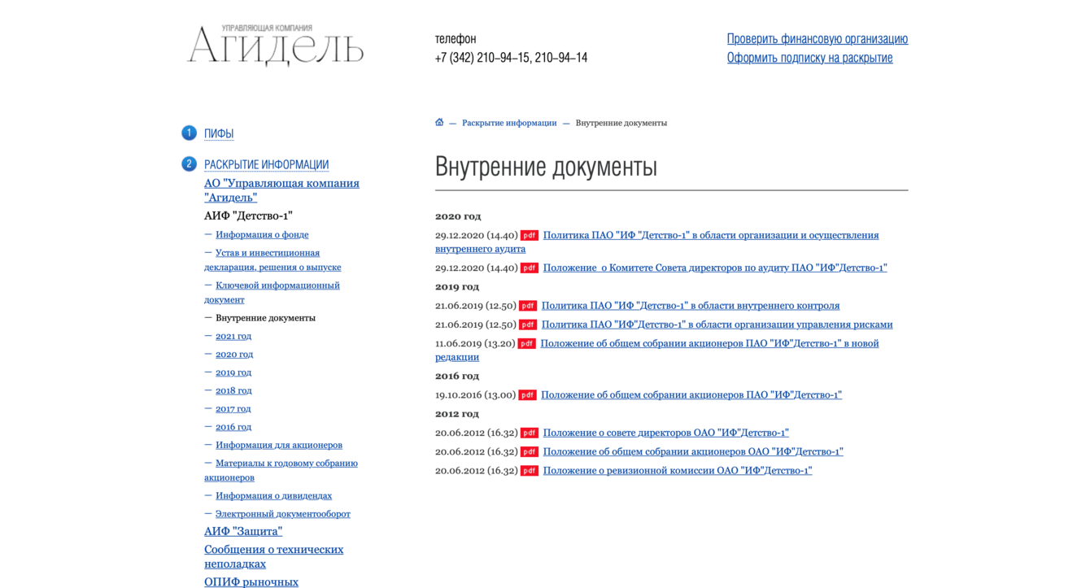Image resolution: width=1090 pixels, height=588 pixels.
Task: Click the numbered badge 1 beside ПИФЫ
Action: click(x=189, y=133)
